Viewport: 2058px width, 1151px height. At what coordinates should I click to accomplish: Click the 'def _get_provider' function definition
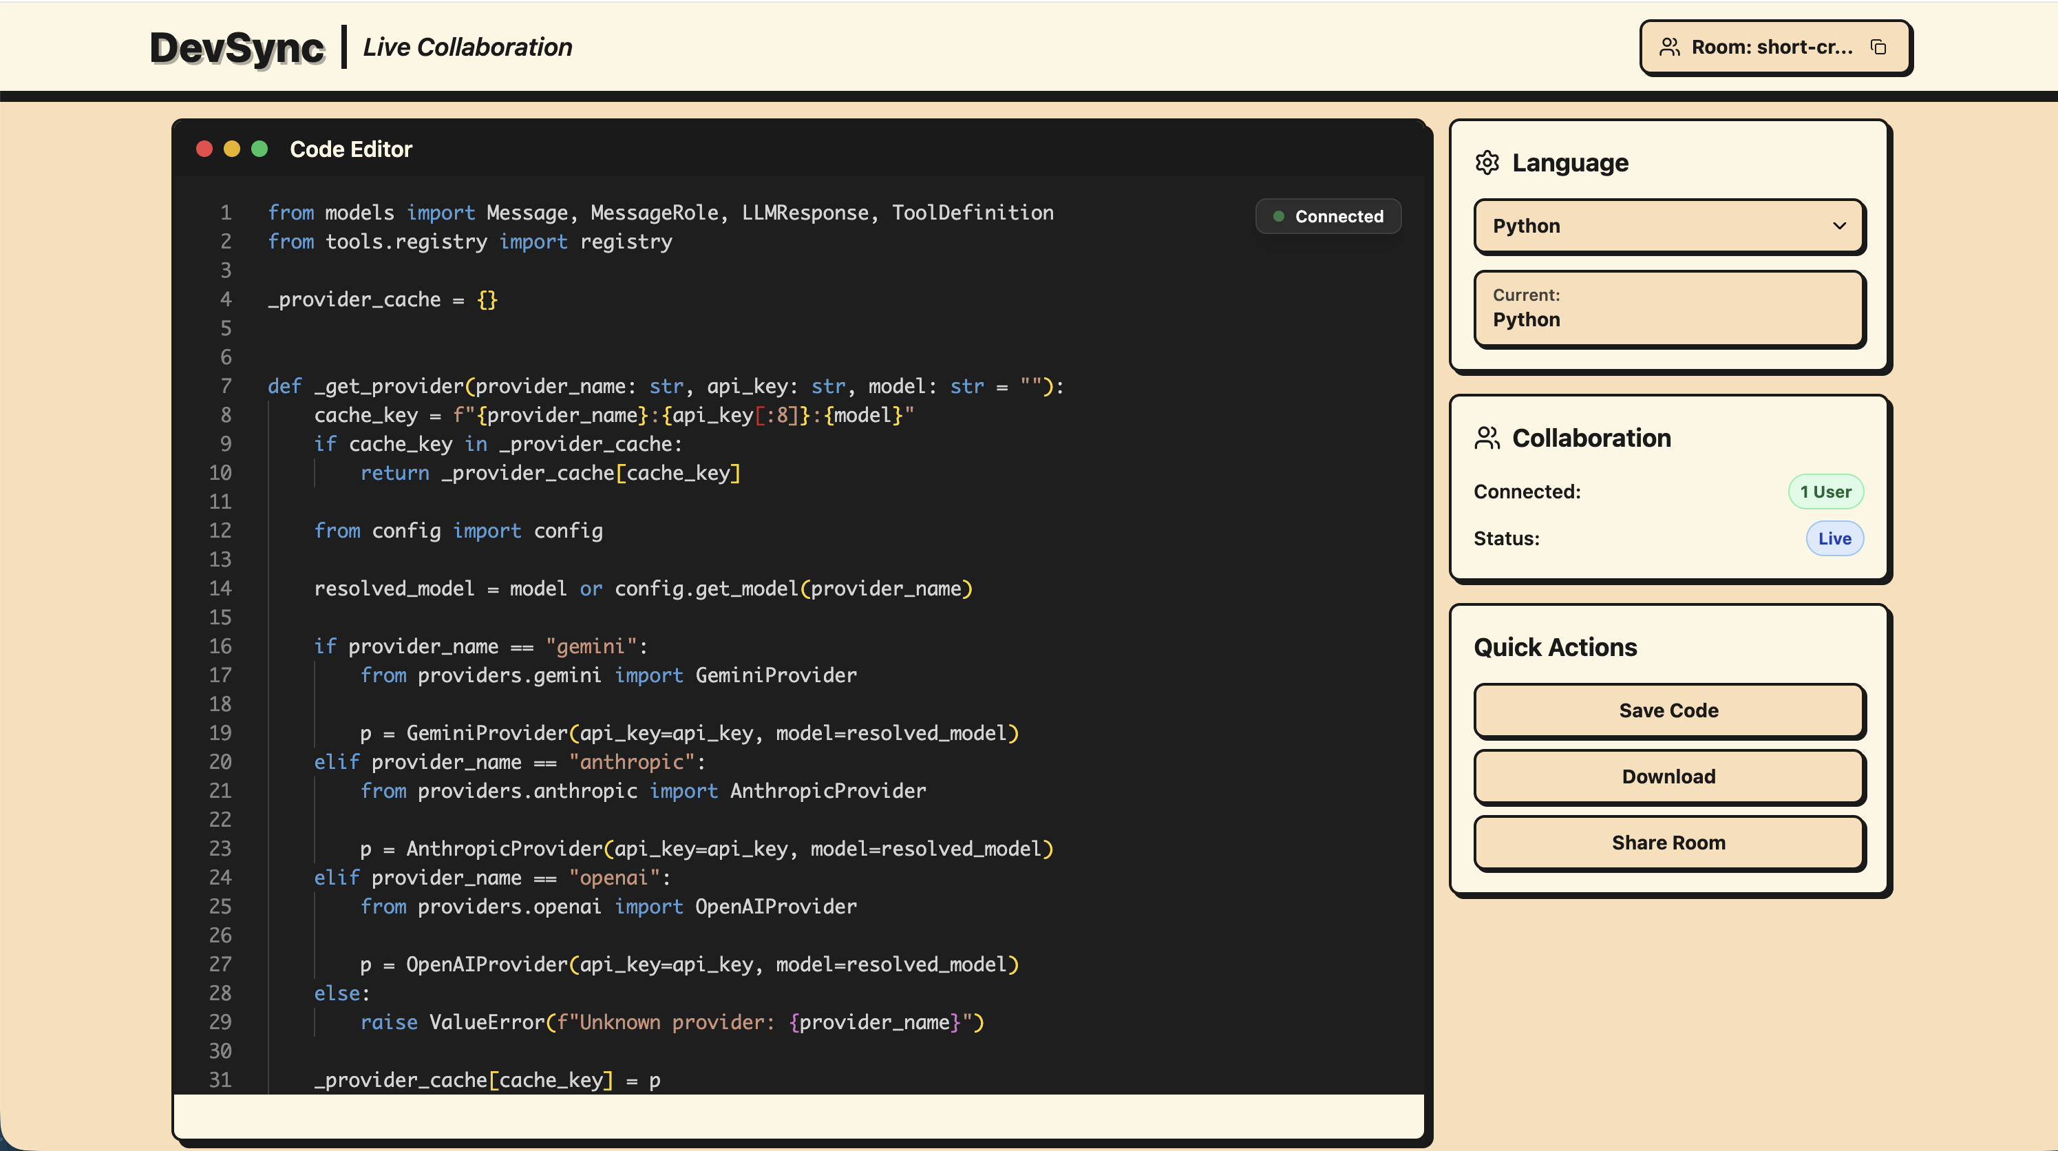point(666,387)
